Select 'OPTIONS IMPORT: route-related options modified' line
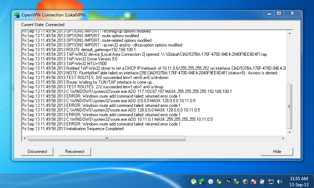314x188 pixels. click(x=87, y=40)
